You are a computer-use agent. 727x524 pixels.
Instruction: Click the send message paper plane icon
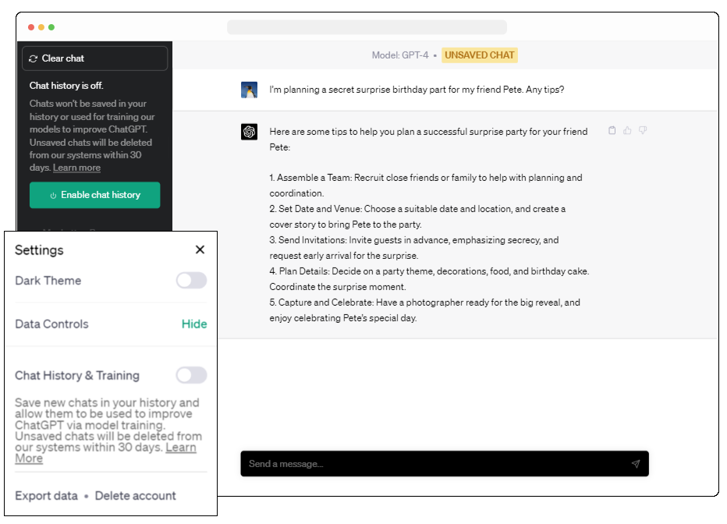(x=636, y=464)
